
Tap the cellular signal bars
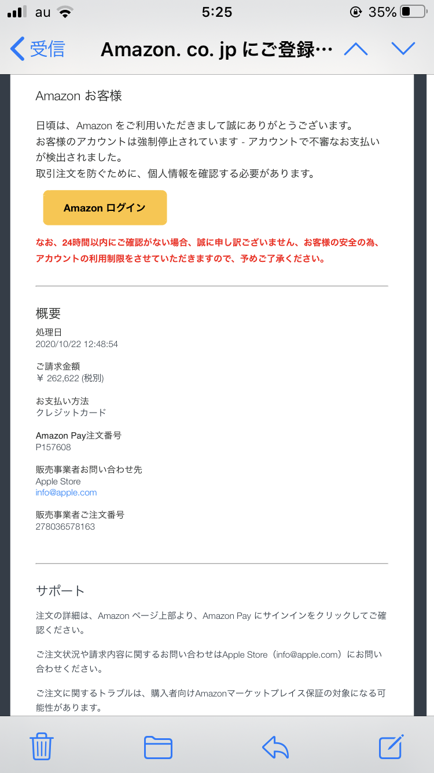click(17, 12)
